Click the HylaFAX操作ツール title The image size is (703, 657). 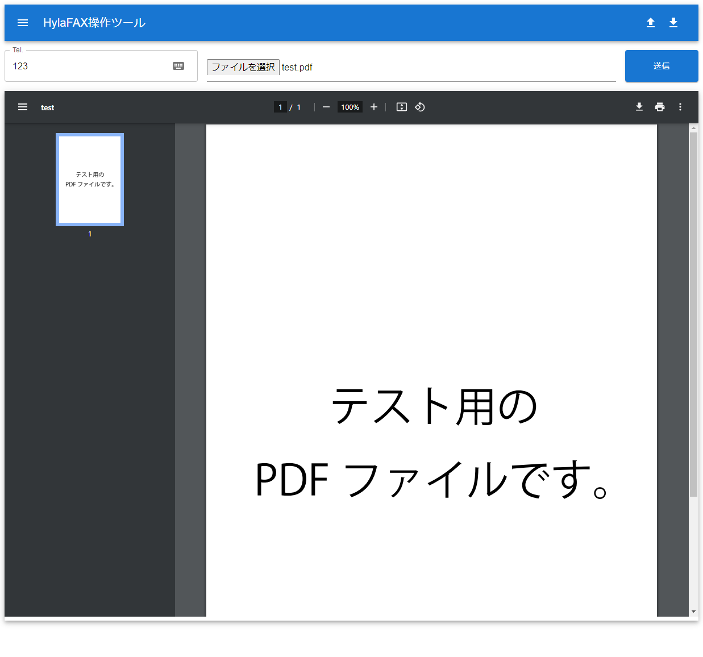[x=94, y=23]
